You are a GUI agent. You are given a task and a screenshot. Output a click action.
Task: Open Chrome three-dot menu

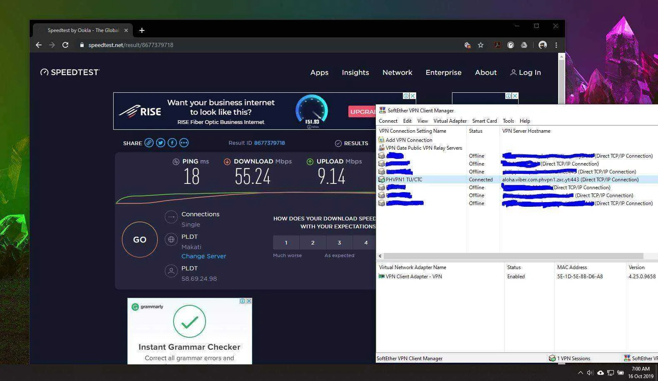tap(556, 45)
